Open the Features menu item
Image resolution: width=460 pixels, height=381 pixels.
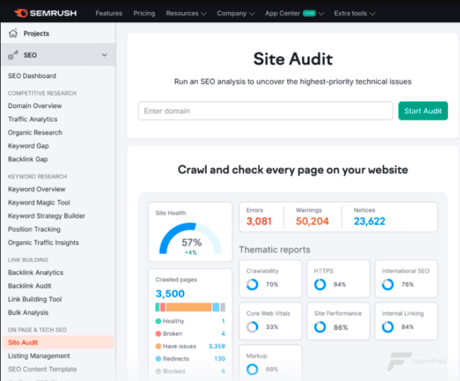coord(109,13)
